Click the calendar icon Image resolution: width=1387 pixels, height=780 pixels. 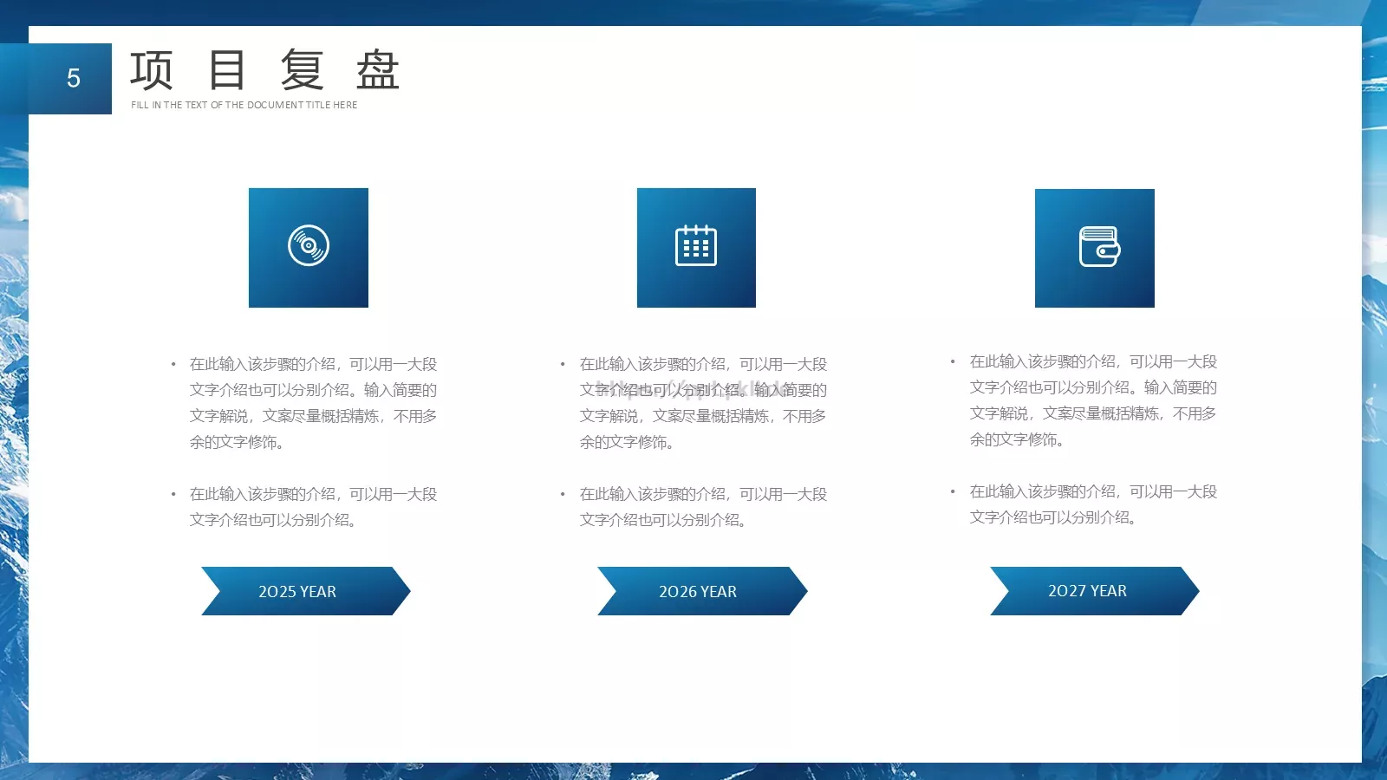[x=696, y=245]
